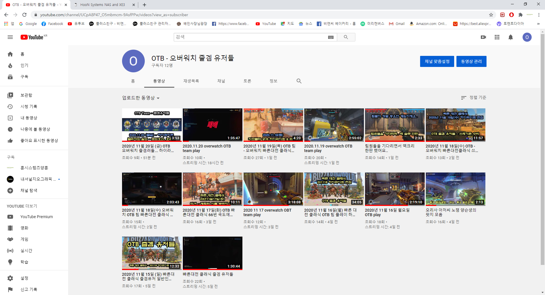
Task: Open 1:35:47 stream thumbnail
Action: 213,125
